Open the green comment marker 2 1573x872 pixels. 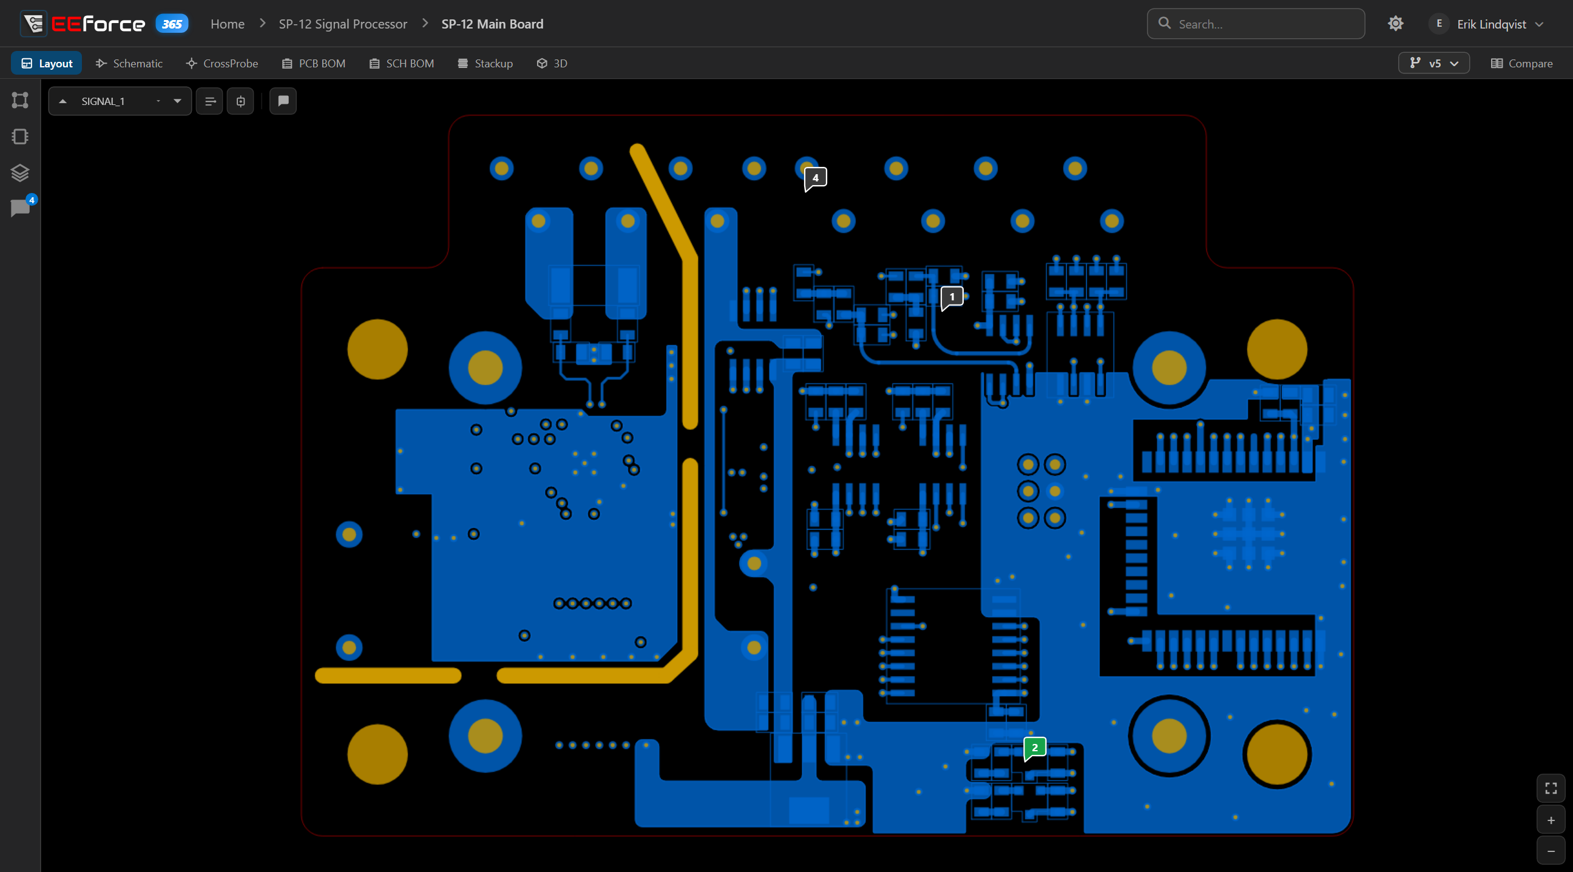pos(1035,749)
